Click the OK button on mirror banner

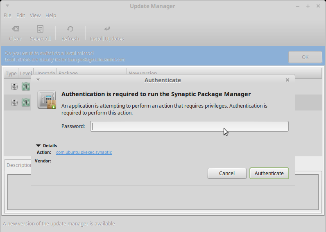305,57
